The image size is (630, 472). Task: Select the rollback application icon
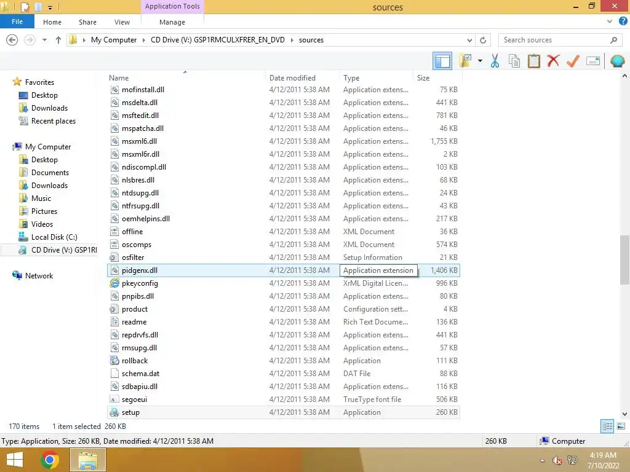tap(114, 360)
